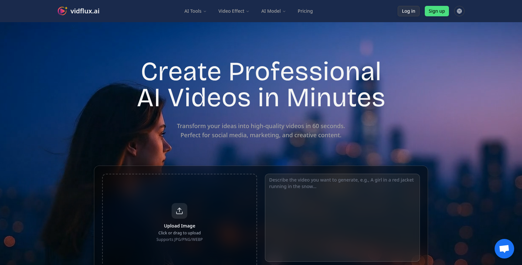
Task: Open the blue chat support bubble
Action: [504, 249]
